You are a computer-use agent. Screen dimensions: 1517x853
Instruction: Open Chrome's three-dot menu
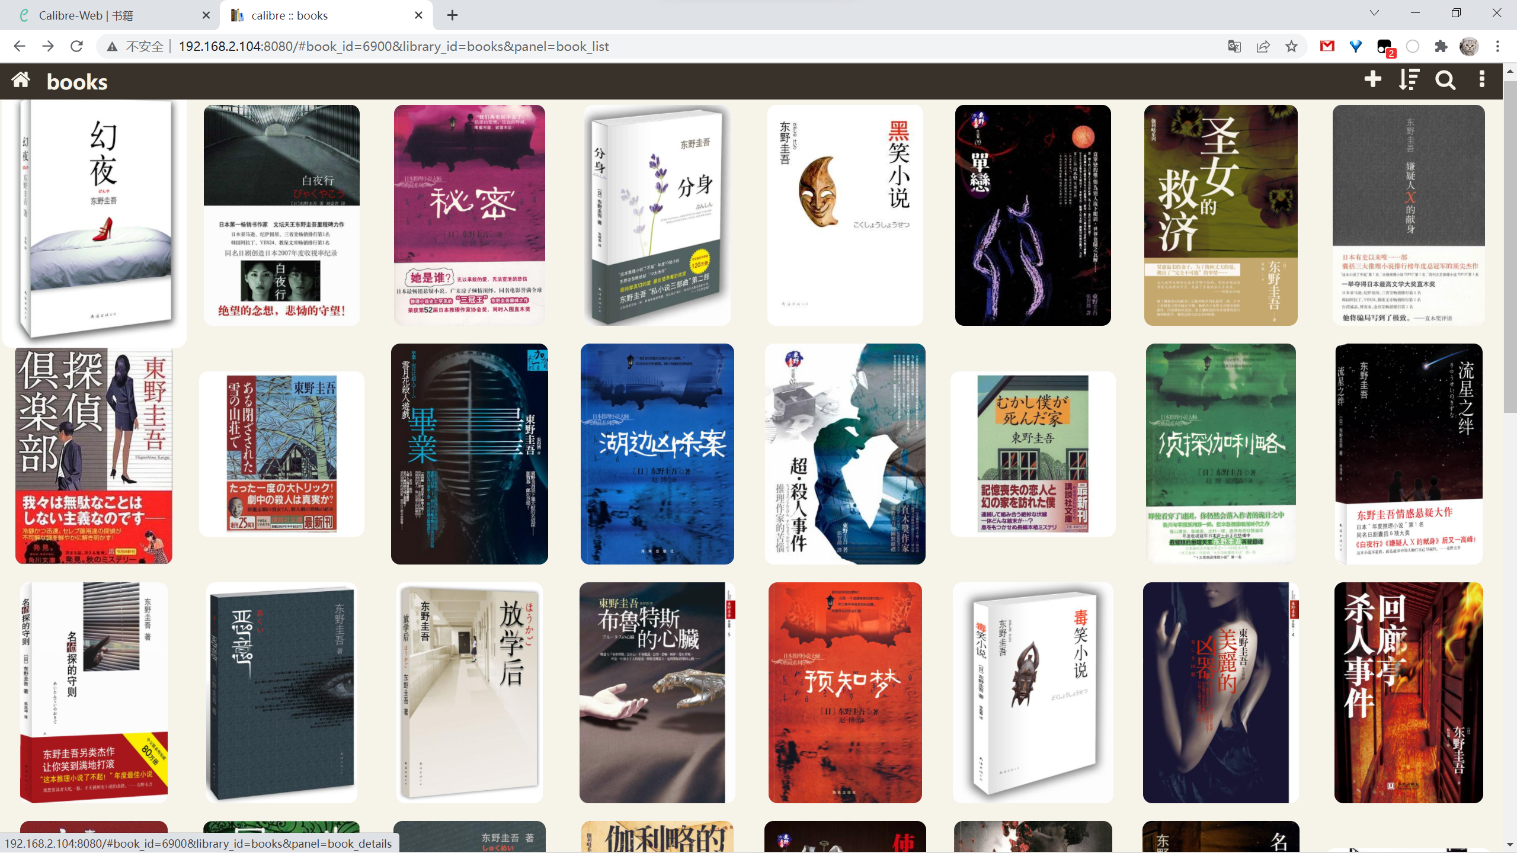point(1497,46)
